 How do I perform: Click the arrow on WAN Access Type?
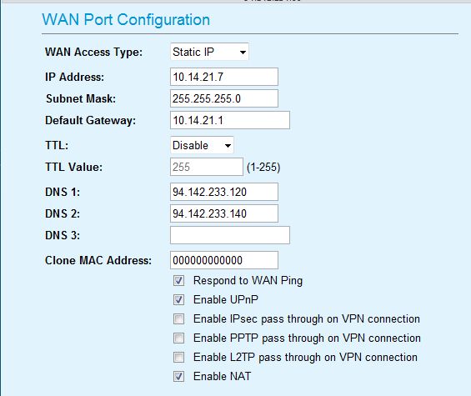coord(243,52)
